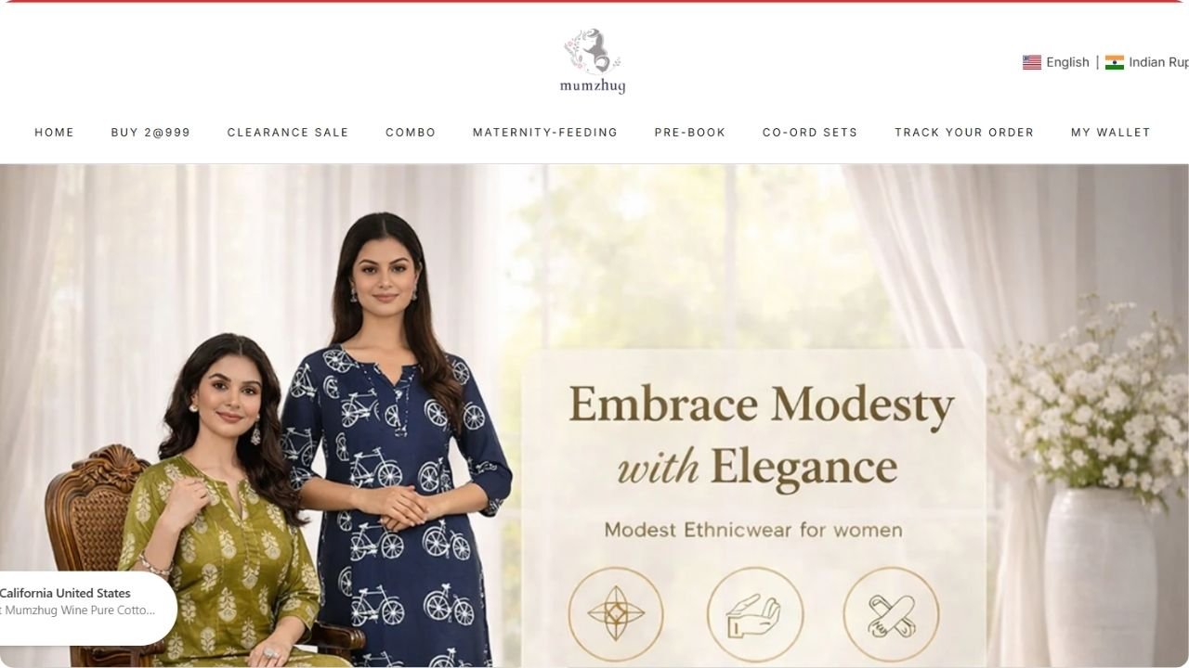
Task: Open MY WALLET link
Action: click(1111, 133)
